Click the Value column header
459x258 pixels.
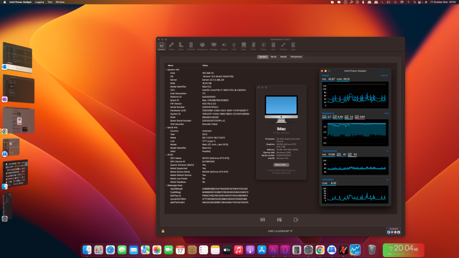click(x=205, y=66)
